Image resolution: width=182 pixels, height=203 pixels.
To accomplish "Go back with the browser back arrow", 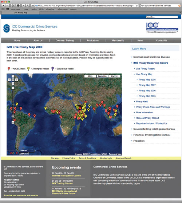I will pyautogui.click(x=3, y=5).
